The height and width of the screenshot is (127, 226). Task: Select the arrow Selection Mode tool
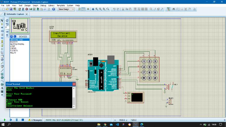(x=2, y=20)
